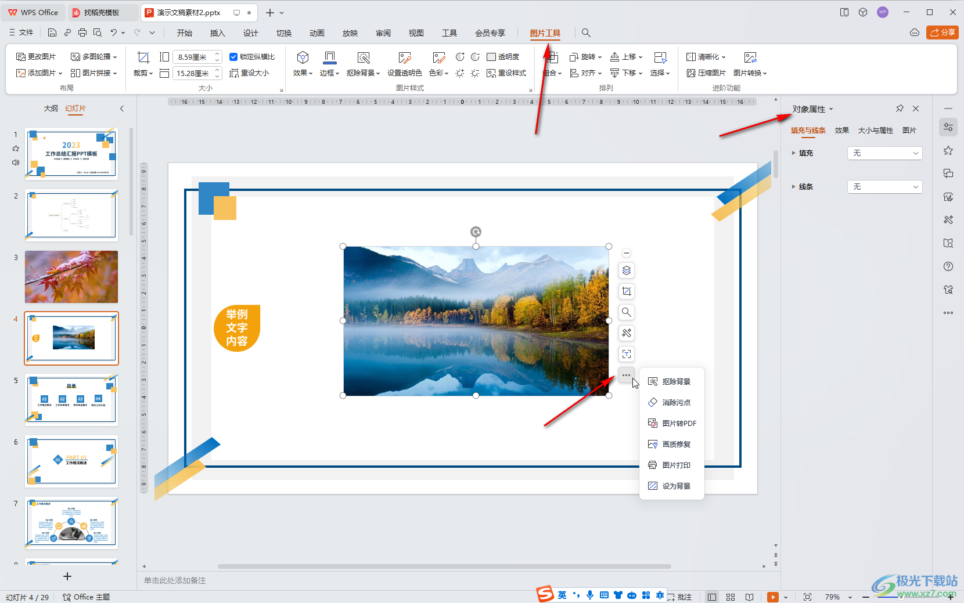
Task: Open the Insert ribbon tab
Action: click(x=217, y=33)
